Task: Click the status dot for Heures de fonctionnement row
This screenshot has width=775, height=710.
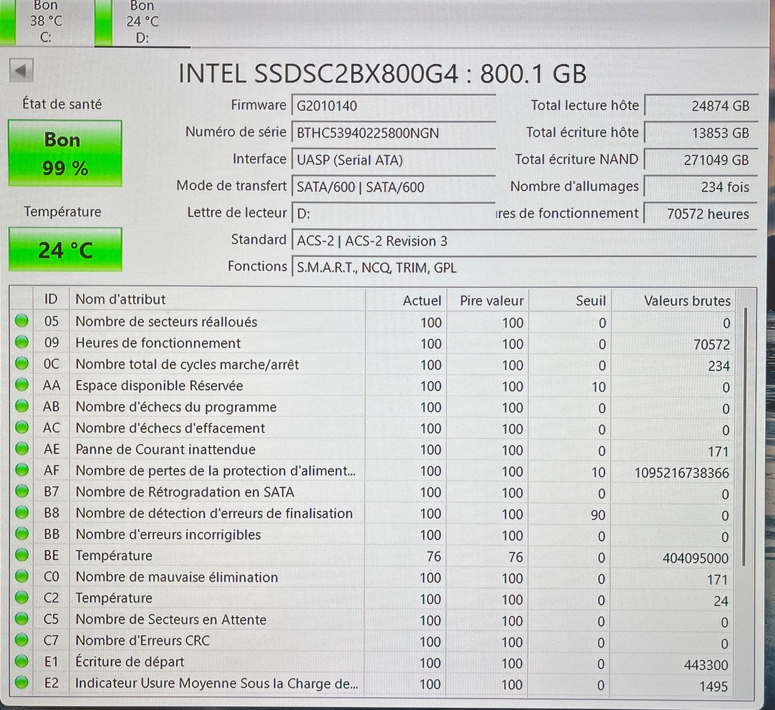Action: [x=22, y=342]
